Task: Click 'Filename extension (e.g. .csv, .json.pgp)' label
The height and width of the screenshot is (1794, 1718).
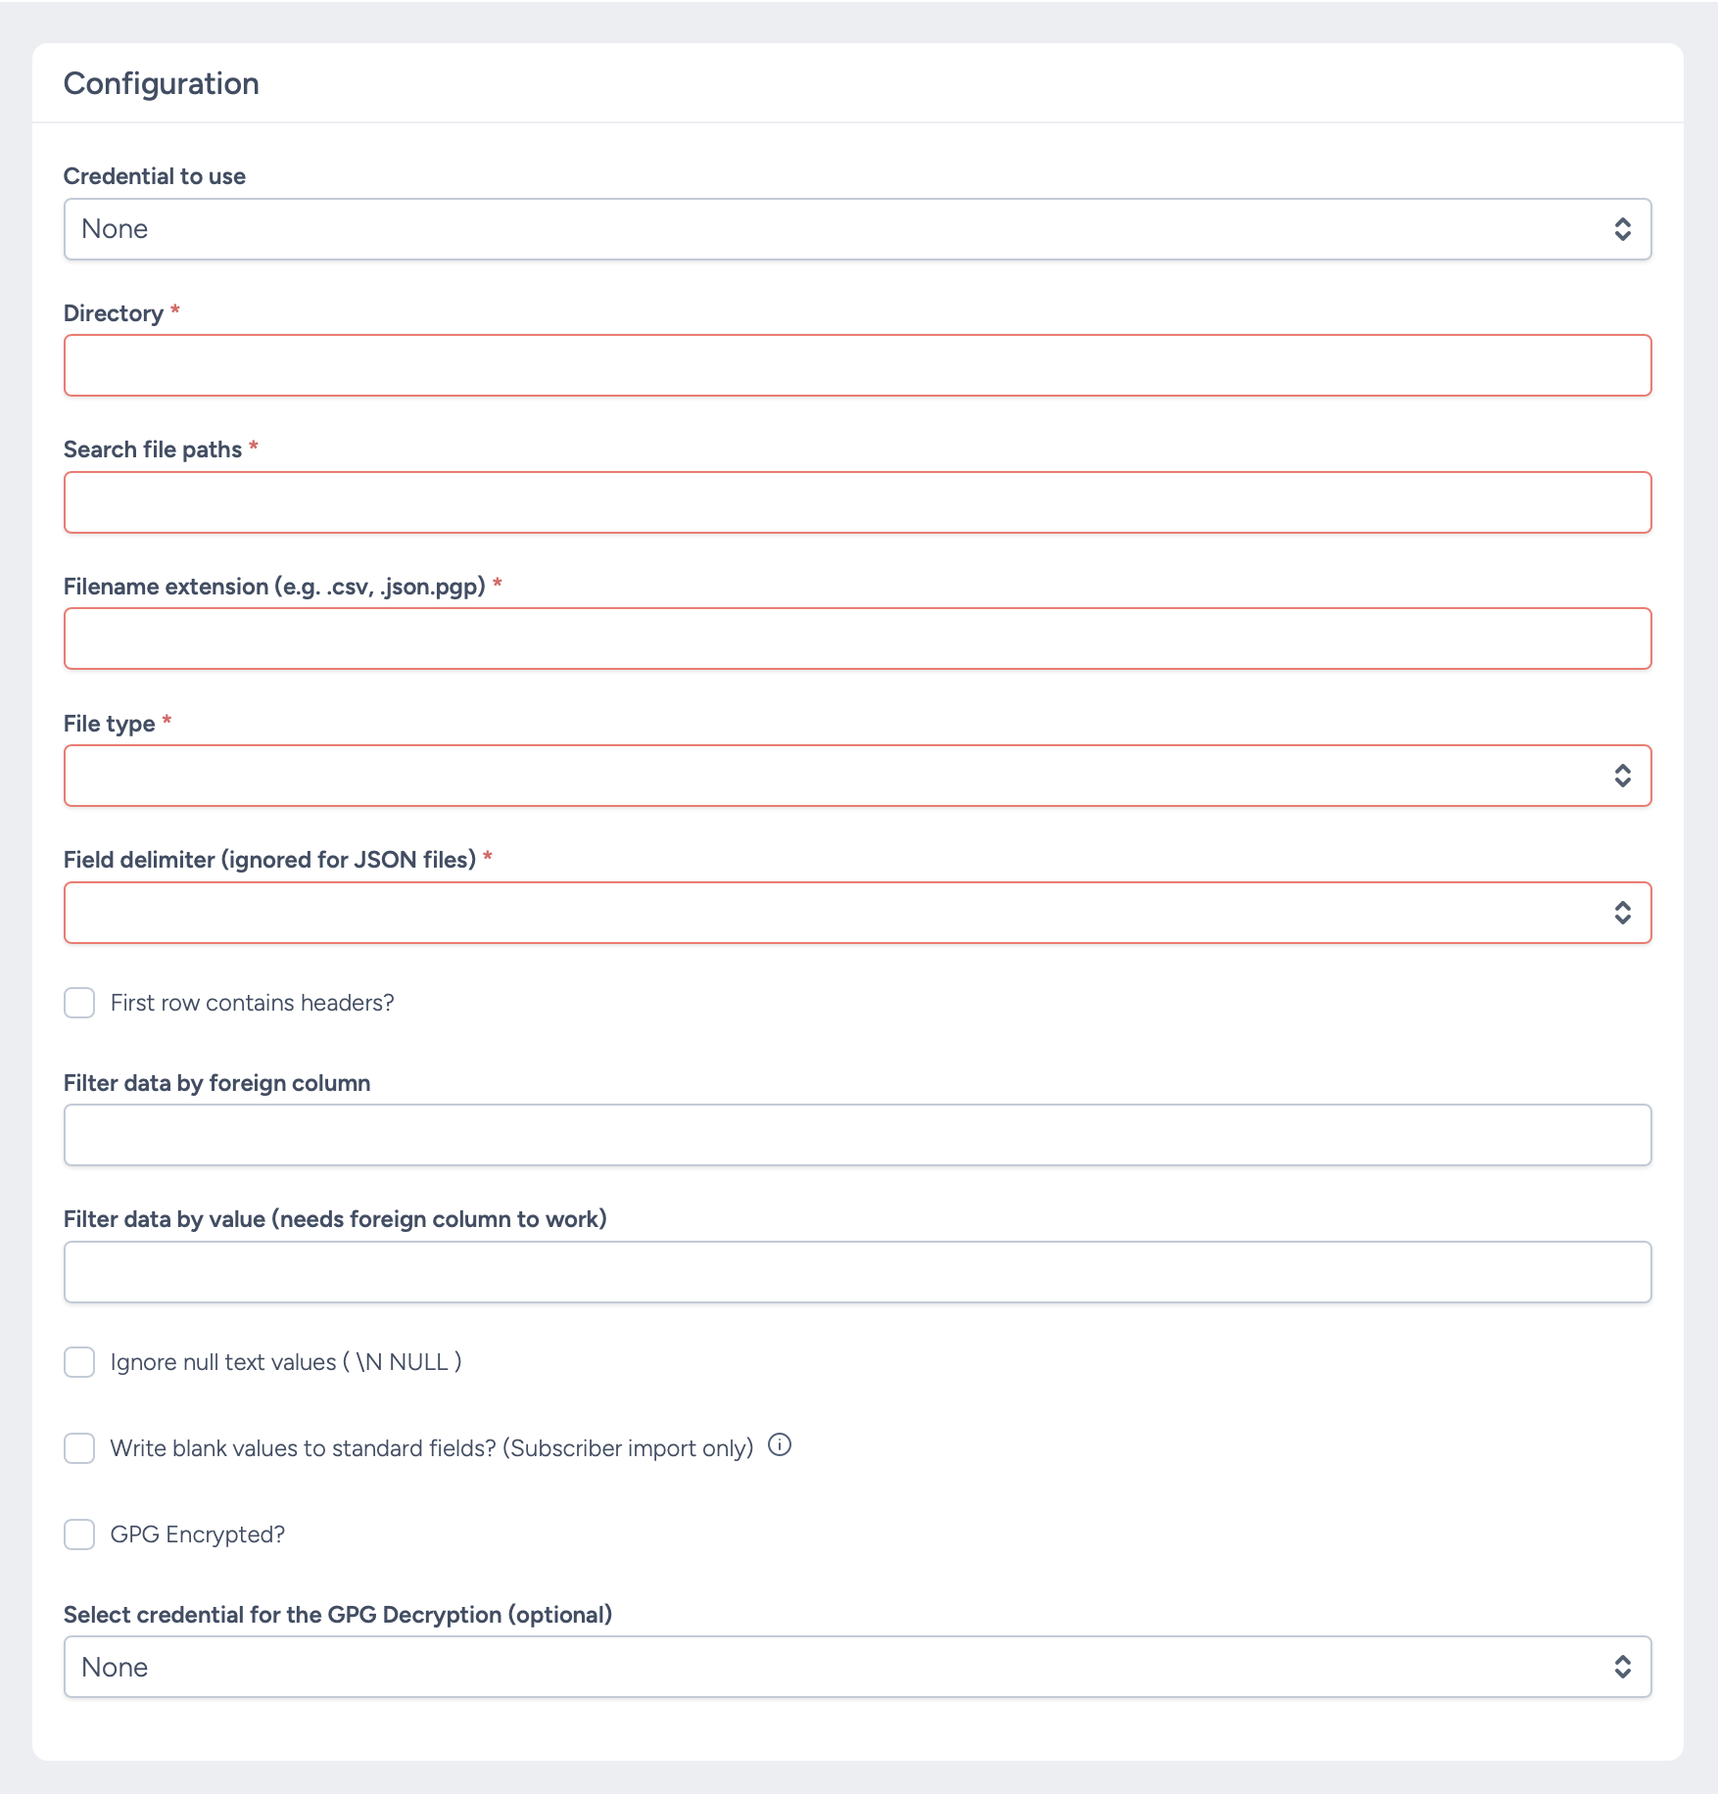Action: [x=275, y=587]
